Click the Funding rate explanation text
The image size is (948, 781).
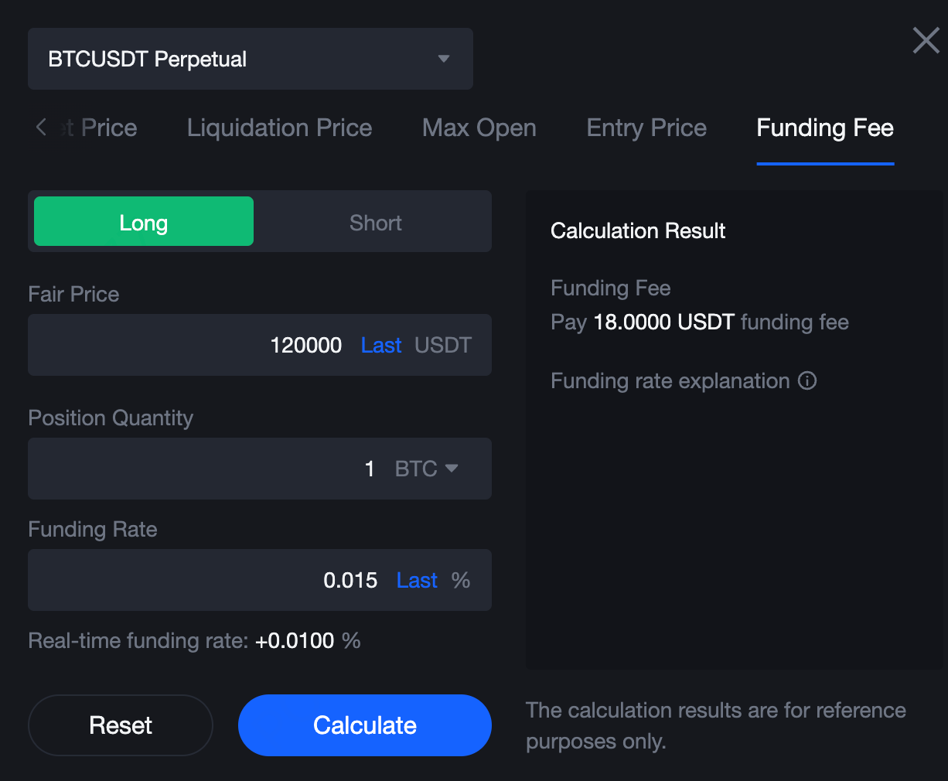coord(670,380)
